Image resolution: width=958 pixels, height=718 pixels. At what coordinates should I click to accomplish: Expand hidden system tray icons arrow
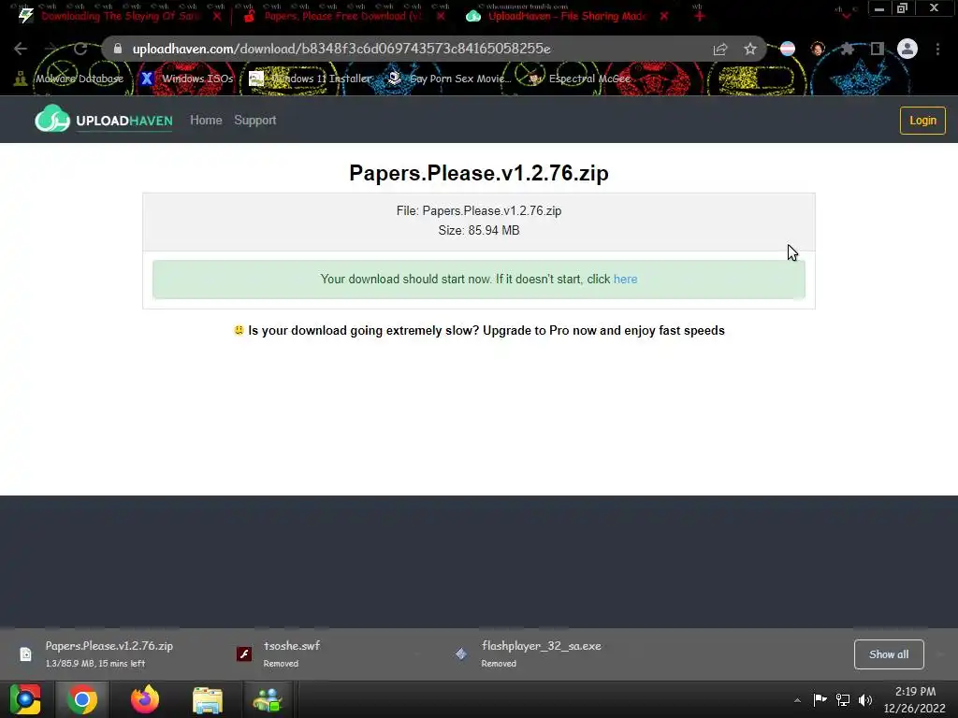click(x=797, y=700)
